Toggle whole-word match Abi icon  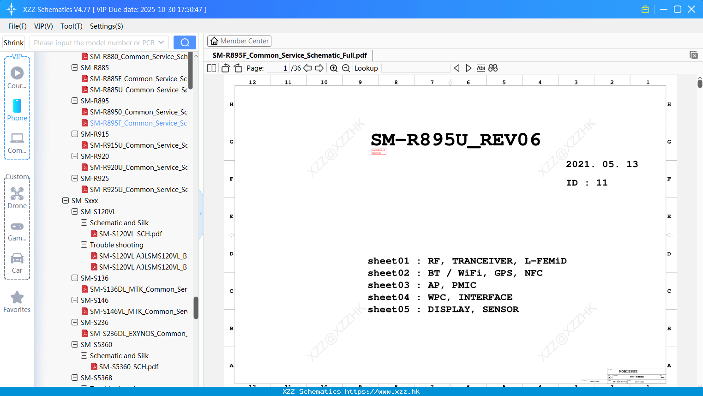tap(481, 68)
